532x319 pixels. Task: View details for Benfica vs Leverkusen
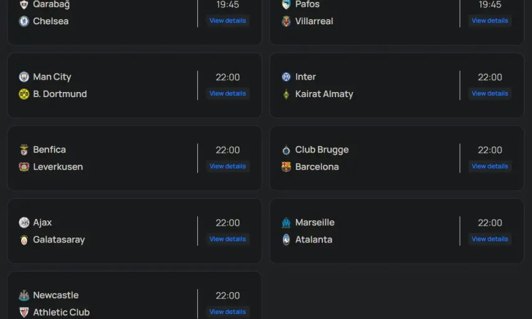pos(228,166)
